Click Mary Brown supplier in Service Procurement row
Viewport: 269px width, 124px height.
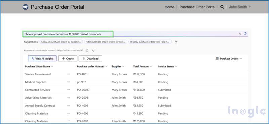[119, 74]
